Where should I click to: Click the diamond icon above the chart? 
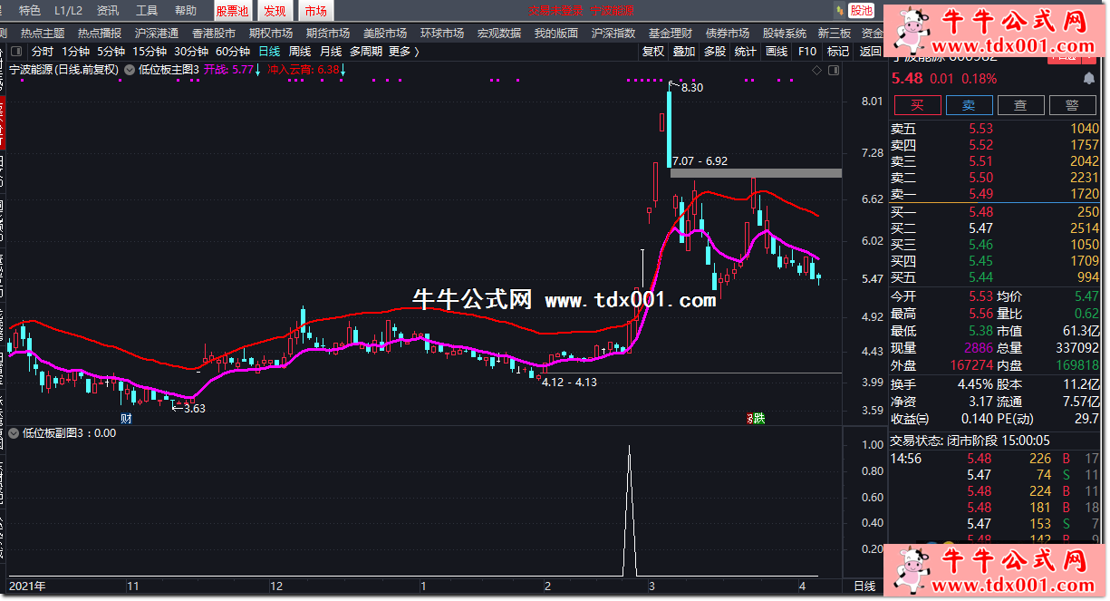click(816, 70)
